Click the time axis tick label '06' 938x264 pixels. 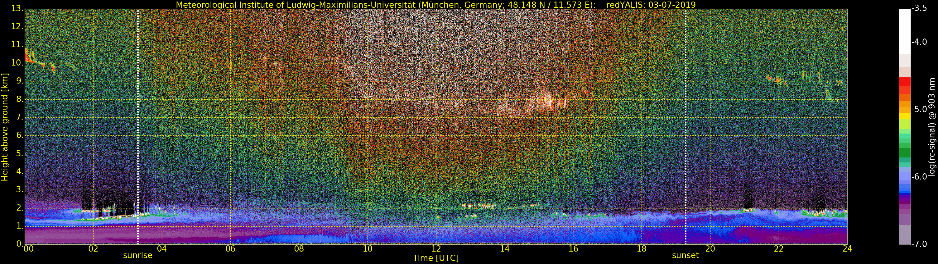[230, 249]
